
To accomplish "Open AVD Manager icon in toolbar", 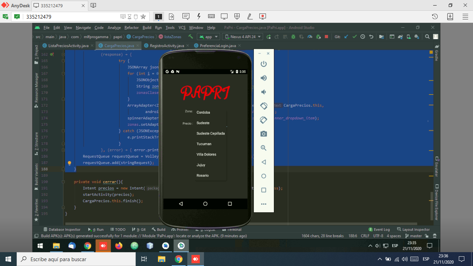I will coord(409,36).
